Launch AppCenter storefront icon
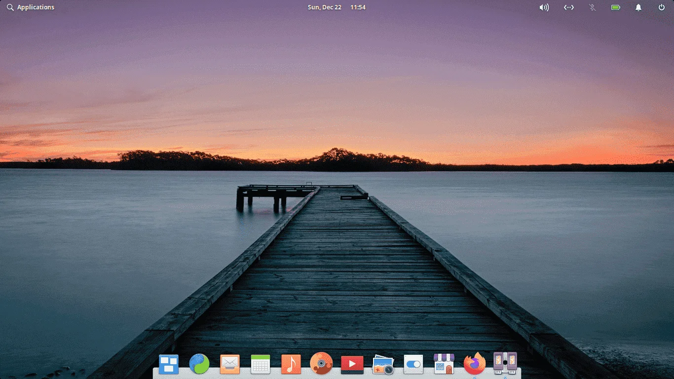The height and width of the screenshot is (379, 674). (x=444, y=364)
